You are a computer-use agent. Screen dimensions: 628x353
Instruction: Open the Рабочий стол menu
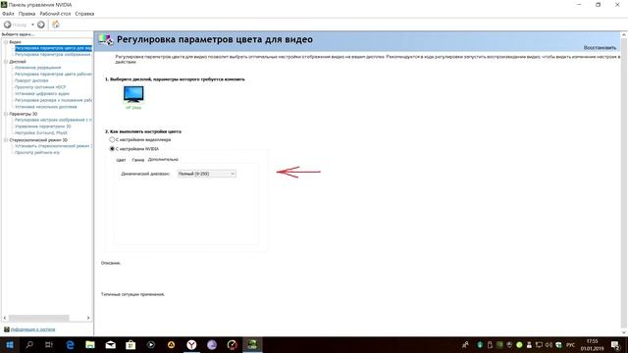click(55, 14)
